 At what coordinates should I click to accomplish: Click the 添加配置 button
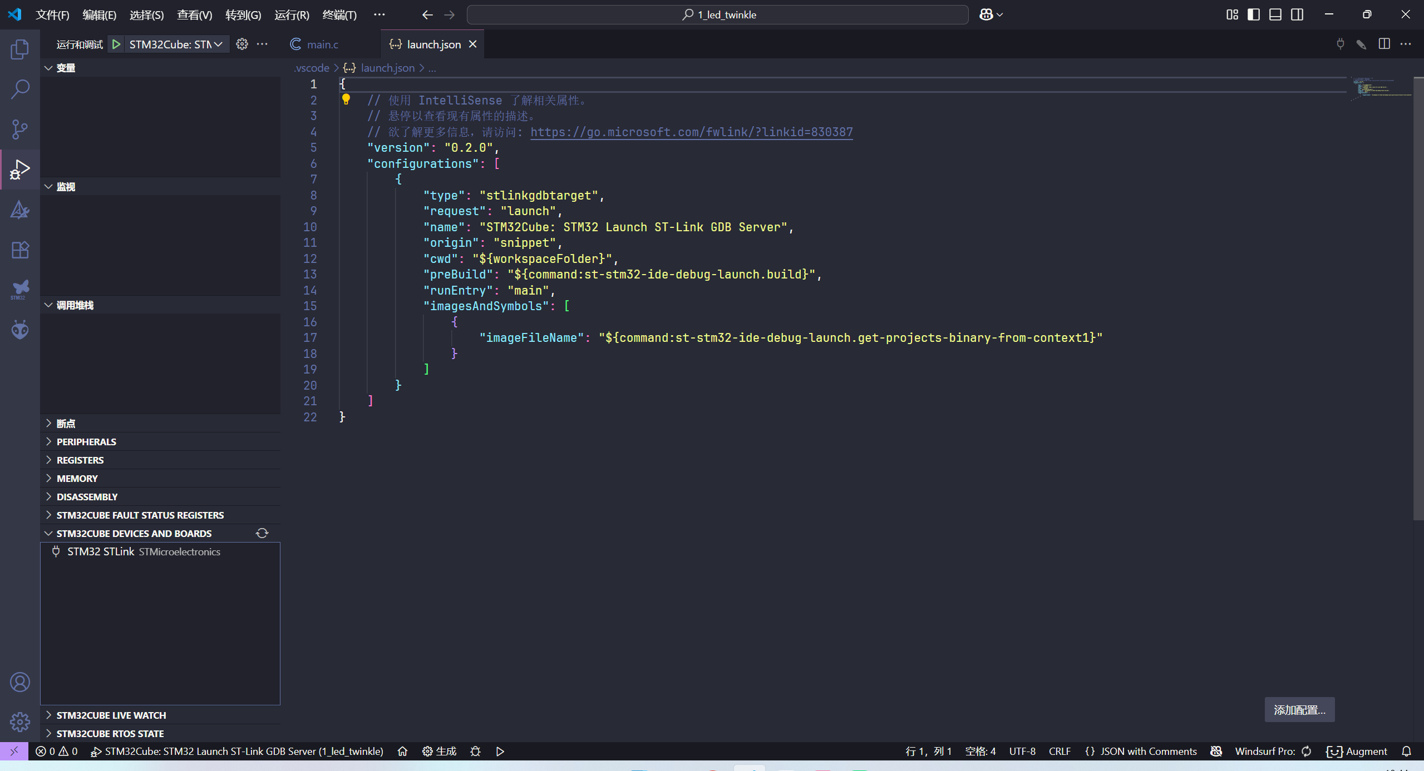point(1299,710)
